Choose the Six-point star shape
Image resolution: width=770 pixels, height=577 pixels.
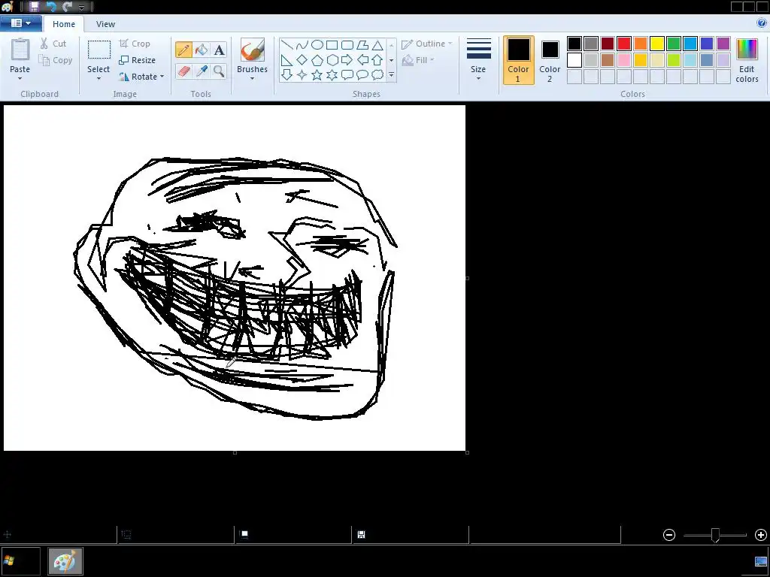click(x=332, y=74)
